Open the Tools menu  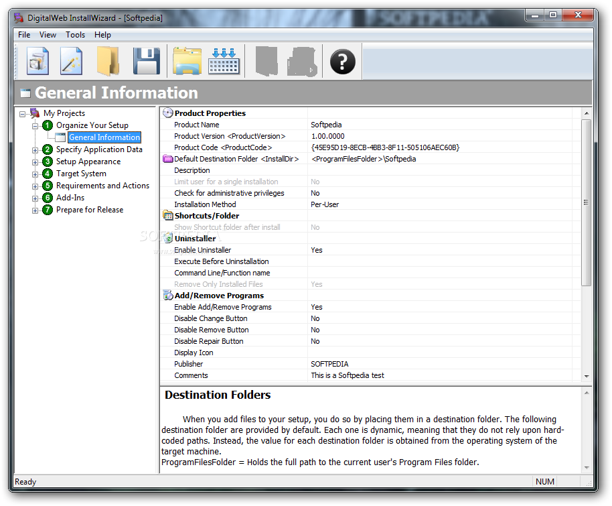tap(76, 35)
